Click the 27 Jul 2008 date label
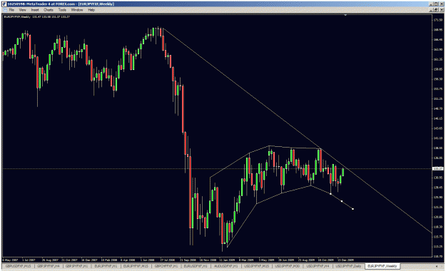This screenshot has height=271, width=446. coord(167,260)
